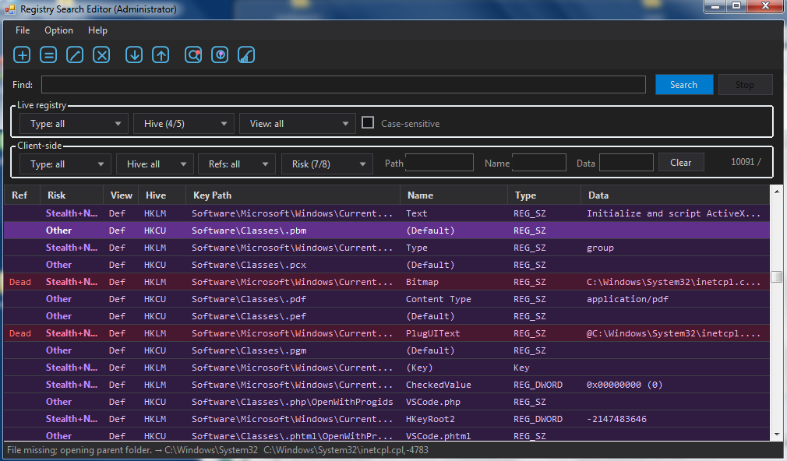Sort by the Key Path column header
The width and height of the screenshot is (787, 461).
click(x=293, y=195)
